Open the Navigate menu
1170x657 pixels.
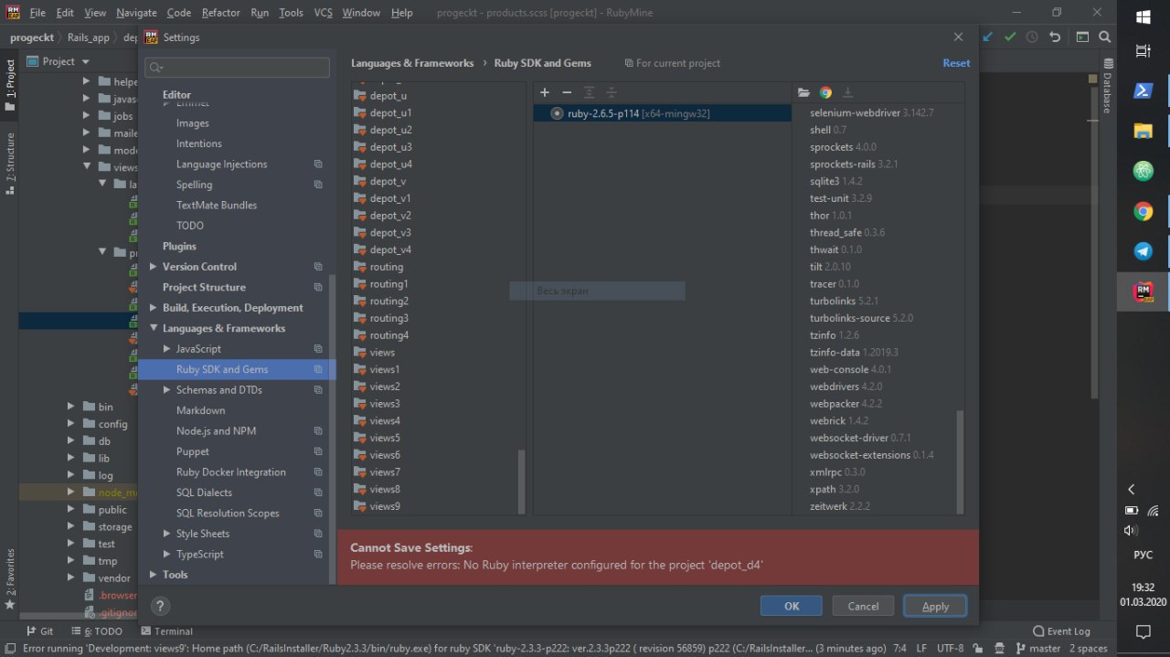pyautogui.click(x=136, y=13)
